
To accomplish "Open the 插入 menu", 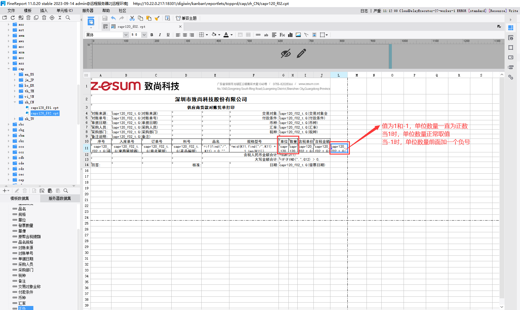I will [44, 10].
